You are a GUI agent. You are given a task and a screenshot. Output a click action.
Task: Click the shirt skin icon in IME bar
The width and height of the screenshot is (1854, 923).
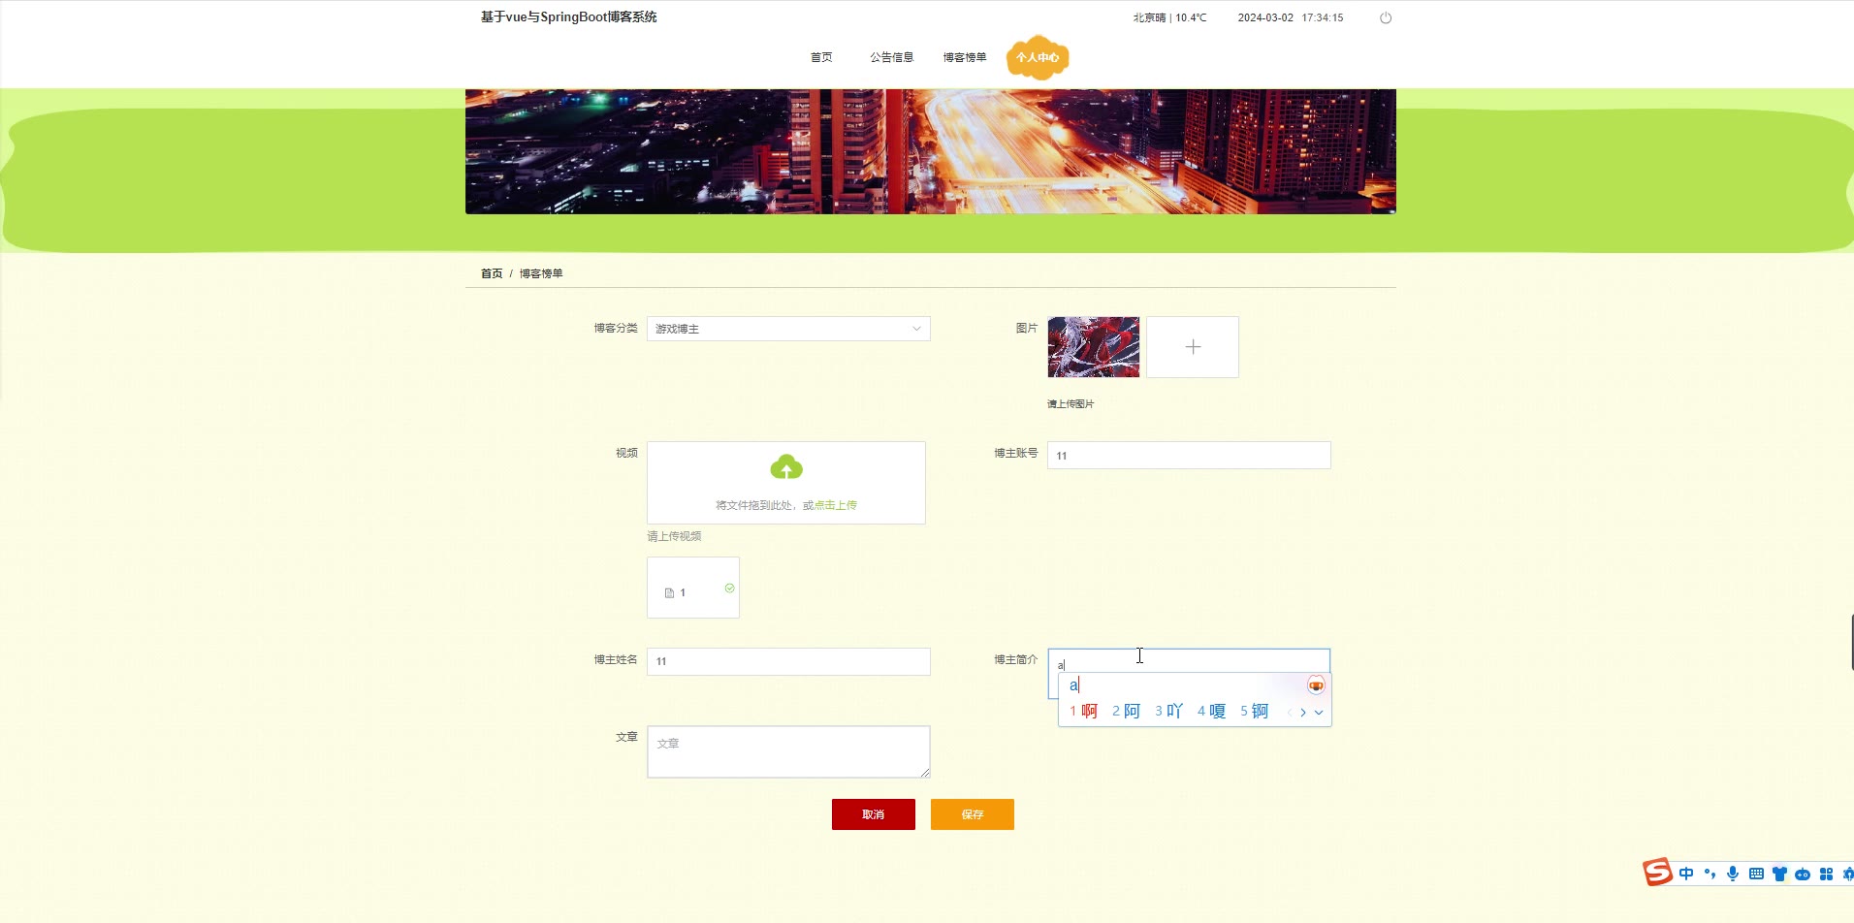tap(1779, 874)
